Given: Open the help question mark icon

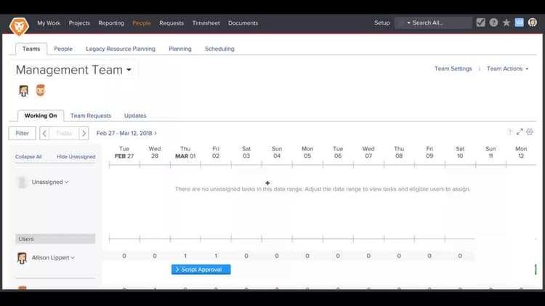Looking at the screenshot, I should 493,23.
